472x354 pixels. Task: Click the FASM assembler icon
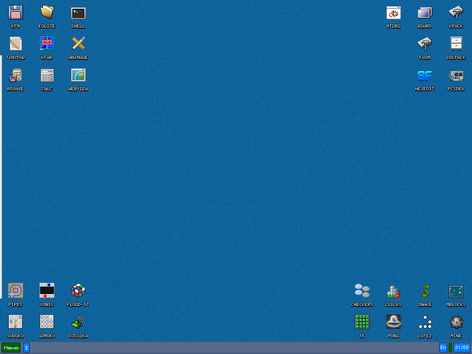click(x=425, y=44)
